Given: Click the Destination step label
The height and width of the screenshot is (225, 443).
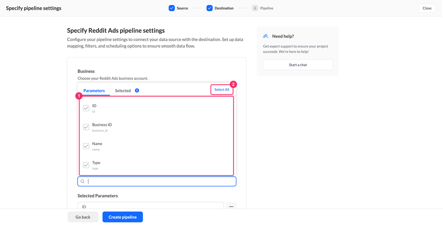Looking at the screenshot, I should click(224, 8).
